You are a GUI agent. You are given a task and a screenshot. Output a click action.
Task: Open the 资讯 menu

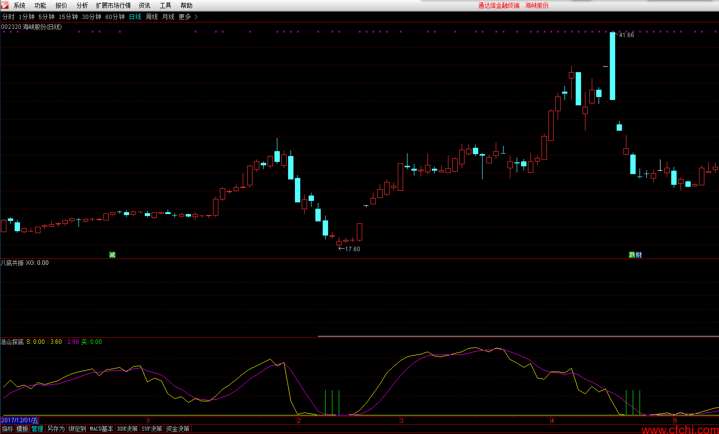[145, 5]
